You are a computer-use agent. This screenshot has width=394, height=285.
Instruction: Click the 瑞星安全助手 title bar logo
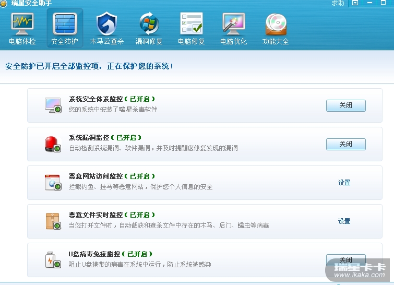(x=3, y=4)
